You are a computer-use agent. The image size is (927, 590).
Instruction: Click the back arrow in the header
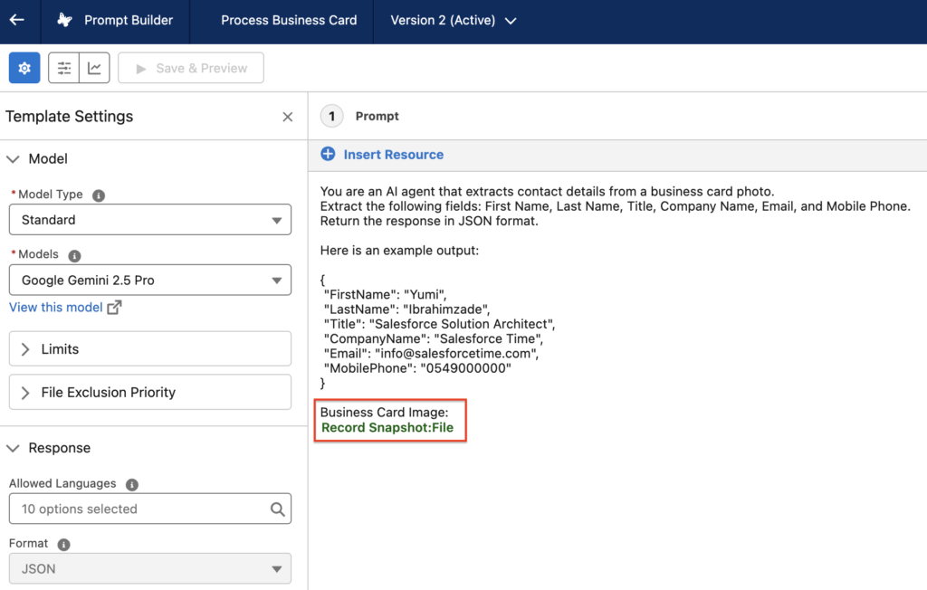tap(18, 20)
